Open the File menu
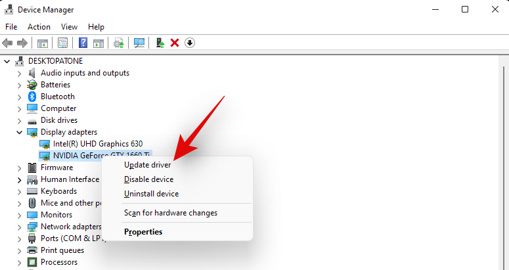The width and height of the screenshot is (509, 270). (11, 27)
